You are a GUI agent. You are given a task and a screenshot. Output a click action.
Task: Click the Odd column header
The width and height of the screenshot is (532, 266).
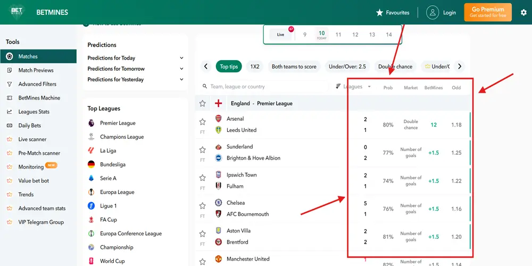tap(456, 88)
